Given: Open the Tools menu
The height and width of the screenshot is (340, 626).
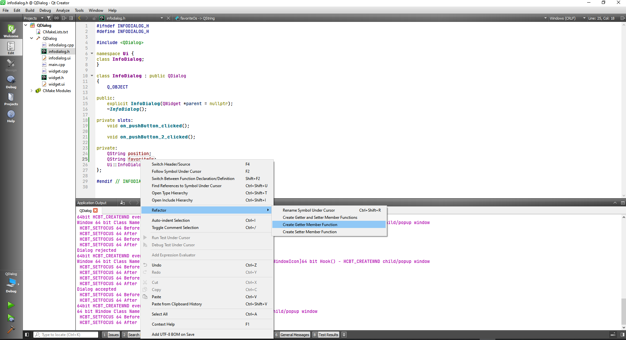Looking at the screenshot, I should [79, 10].
